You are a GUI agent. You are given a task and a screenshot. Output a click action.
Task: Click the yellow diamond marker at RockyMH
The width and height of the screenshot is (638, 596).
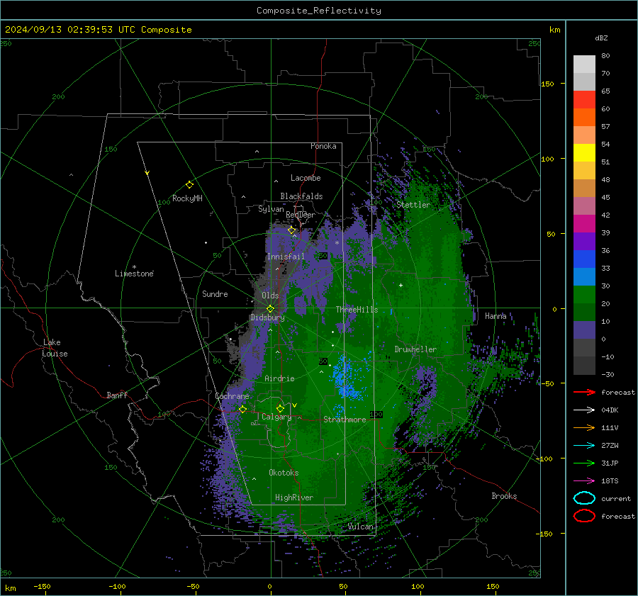[x=189, y=185]
